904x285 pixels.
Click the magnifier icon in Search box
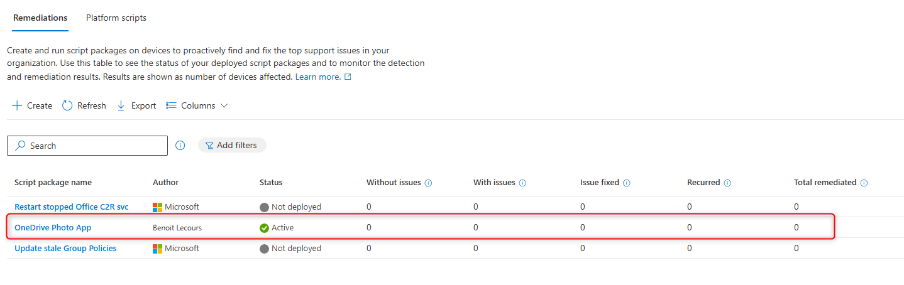pyautogui.click(x=20, y=146)
